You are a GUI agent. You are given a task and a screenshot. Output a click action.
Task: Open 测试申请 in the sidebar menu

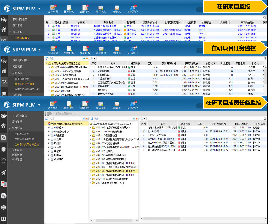click(17, 155)
